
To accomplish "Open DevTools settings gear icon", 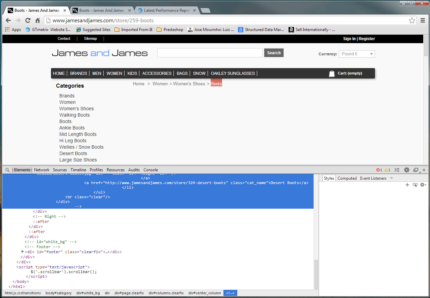I will (407, 170).
